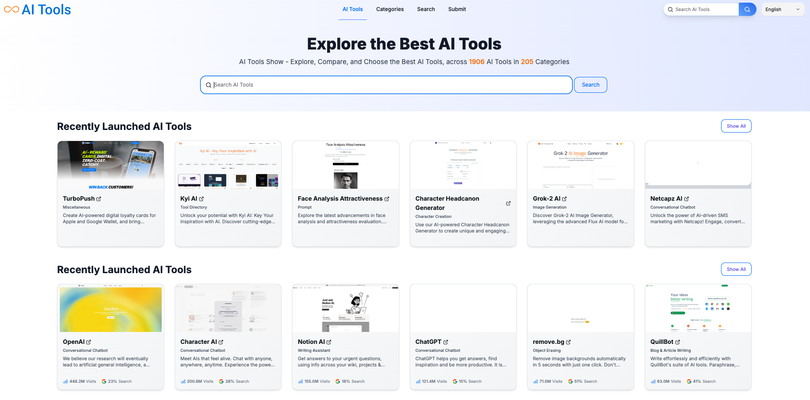Open the Kyi AI card thumbnail

point(228,165)
